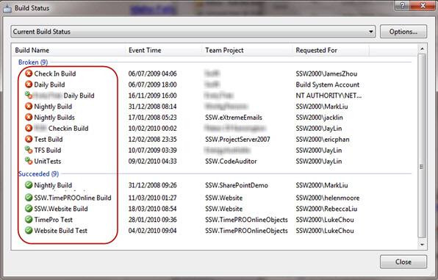Open the Options... button
This screenshot has width=438, height=280.
point(403,32)
